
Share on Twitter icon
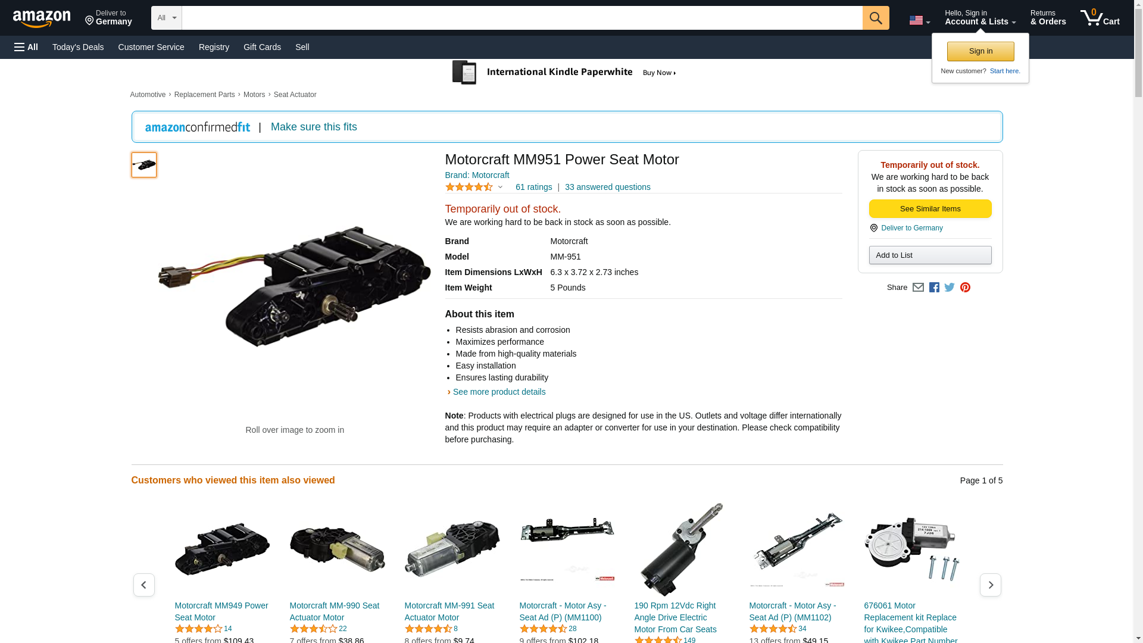(950, 288)
